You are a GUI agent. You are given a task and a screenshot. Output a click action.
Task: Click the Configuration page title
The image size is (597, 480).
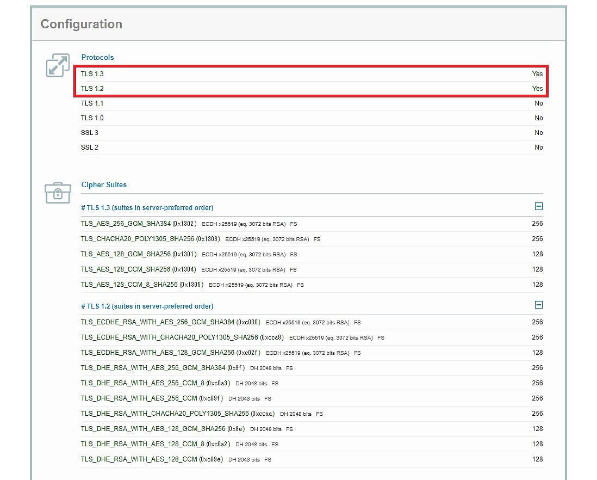pos(80,24)
